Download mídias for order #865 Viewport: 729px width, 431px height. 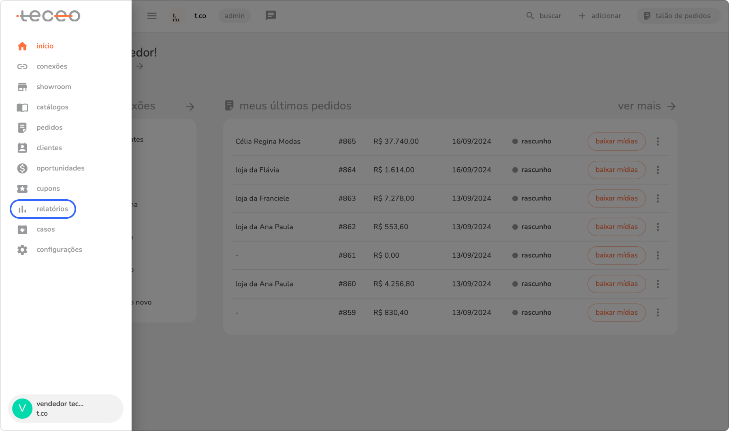[616, 141]
